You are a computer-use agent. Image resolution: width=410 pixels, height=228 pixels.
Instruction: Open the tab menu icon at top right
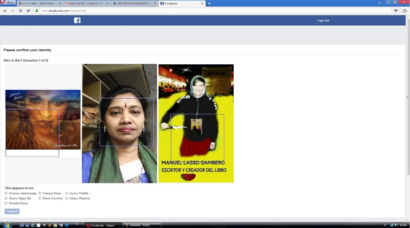[x=380, y=3]
